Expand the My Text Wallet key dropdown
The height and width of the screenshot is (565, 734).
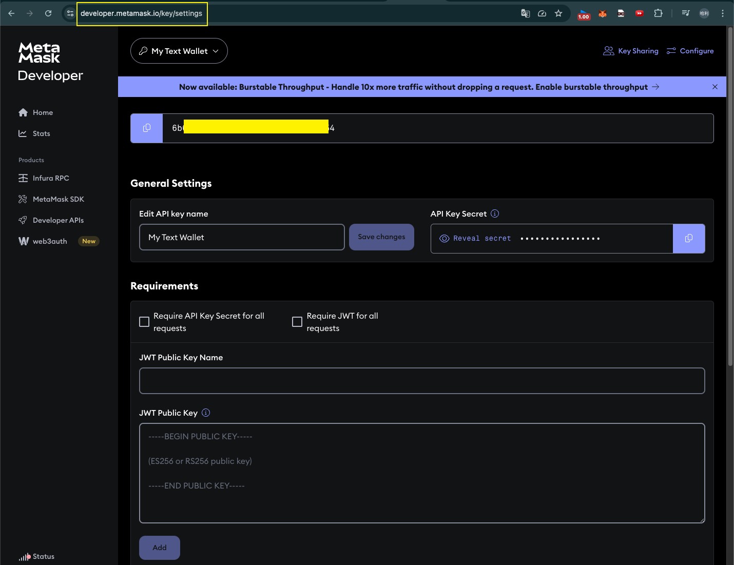point(179,51)
